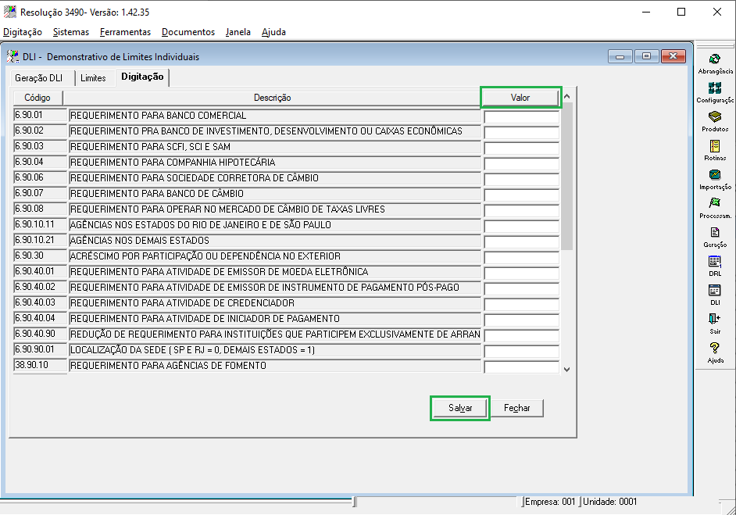Open the Ajuda menu in menu bar
This screenshot has height=515, width=736.
pyautogui.click(x=273, y=32)
